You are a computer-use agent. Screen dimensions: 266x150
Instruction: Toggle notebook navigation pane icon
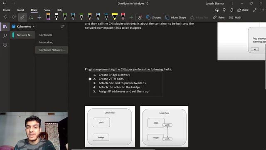[x=5, y=26]
